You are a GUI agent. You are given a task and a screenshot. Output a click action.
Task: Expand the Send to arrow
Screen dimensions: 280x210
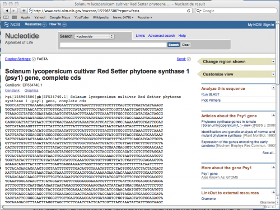pyautogui.click(x=189, y=59)
